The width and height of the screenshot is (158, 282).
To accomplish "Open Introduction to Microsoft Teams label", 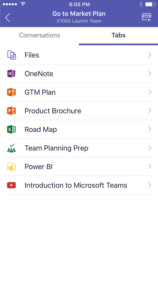I will (x=76, y=185).
